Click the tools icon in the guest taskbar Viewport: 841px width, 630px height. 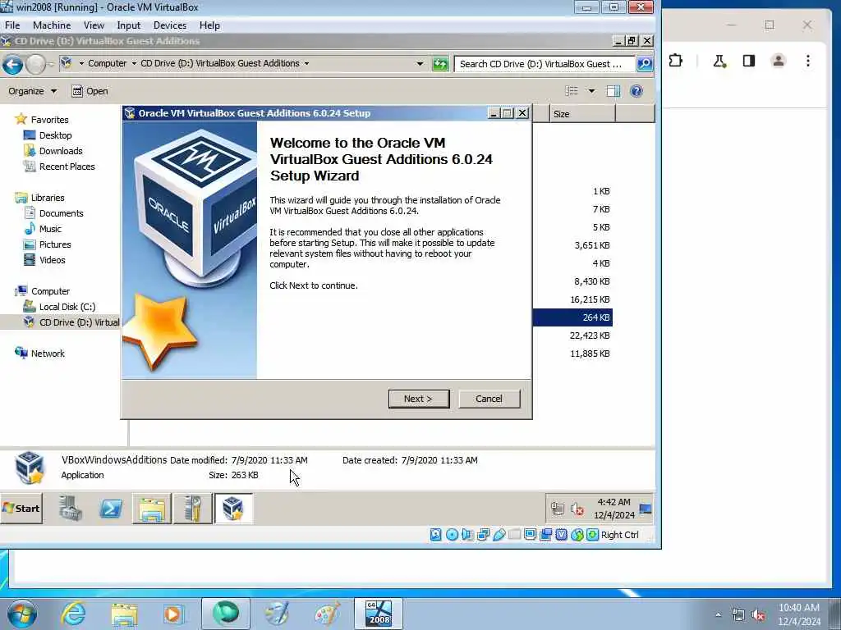pyautogui.click(x=192, y=509)
